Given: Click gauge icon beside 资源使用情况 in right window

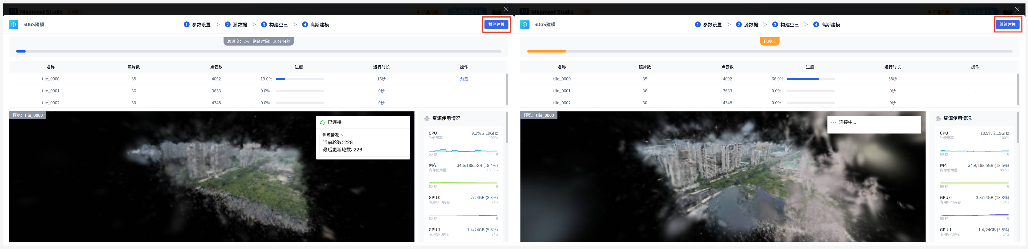Looking at the screenshot, I should 938,118.
